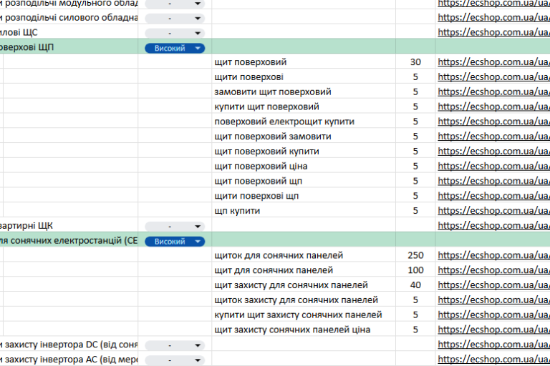Select keyword cell 'замовити щит поверховий'
This screenshot has height=366, width=550.
[x=304, y=91]
